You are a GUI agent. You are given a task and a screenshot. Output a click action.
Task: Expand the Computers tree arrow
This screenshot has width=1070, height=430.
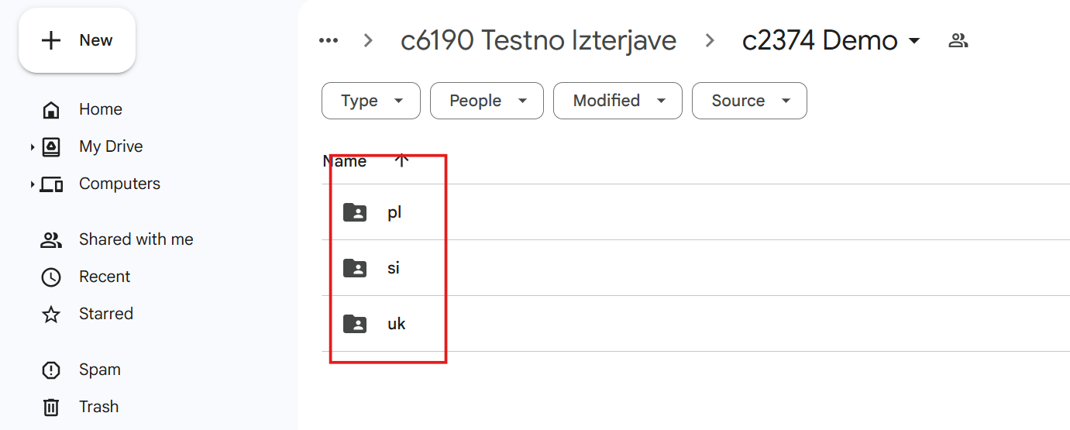point(33,184)
